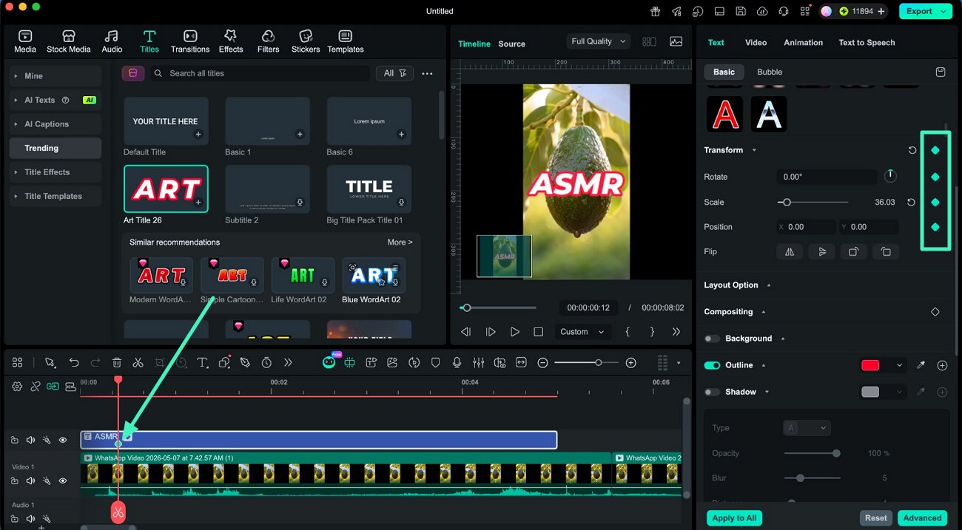Click the Reset button
Viewport: 962px width, 530px height.
[876, 518]
